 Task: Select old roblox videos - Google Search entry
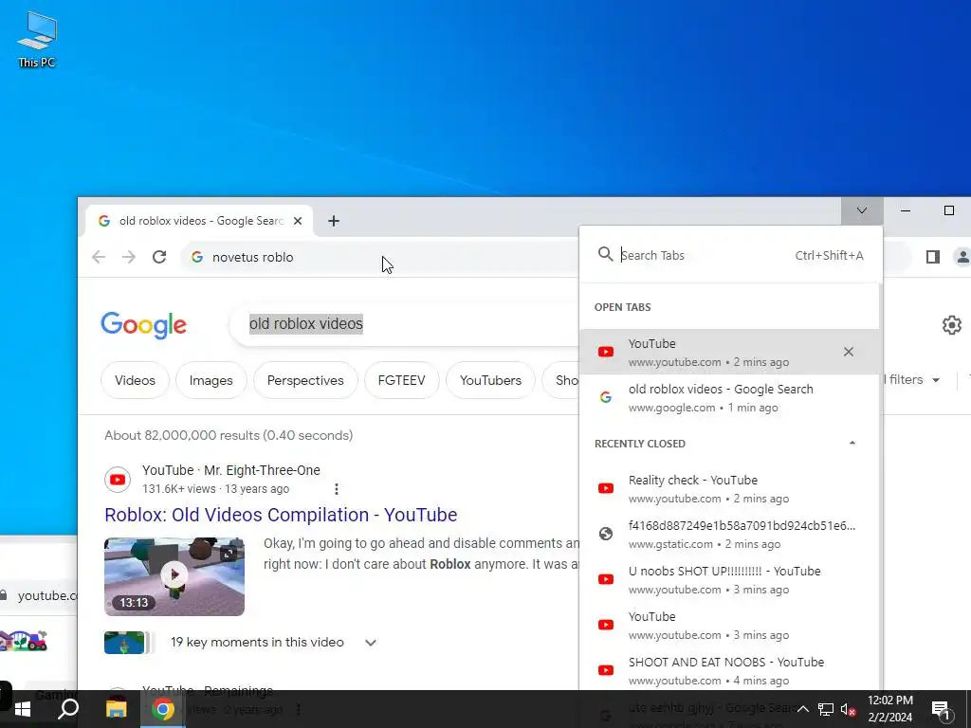pos(729,397)
